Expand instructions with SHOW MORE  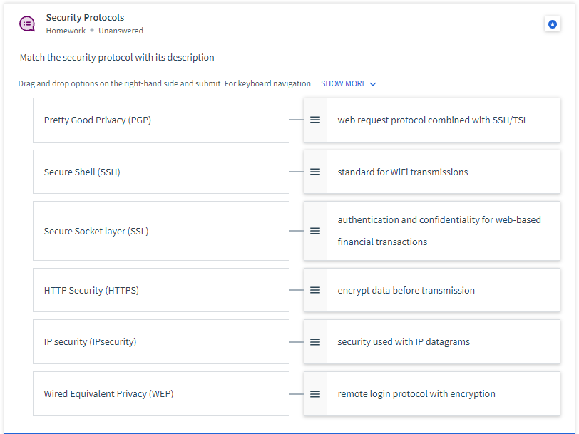344,84
